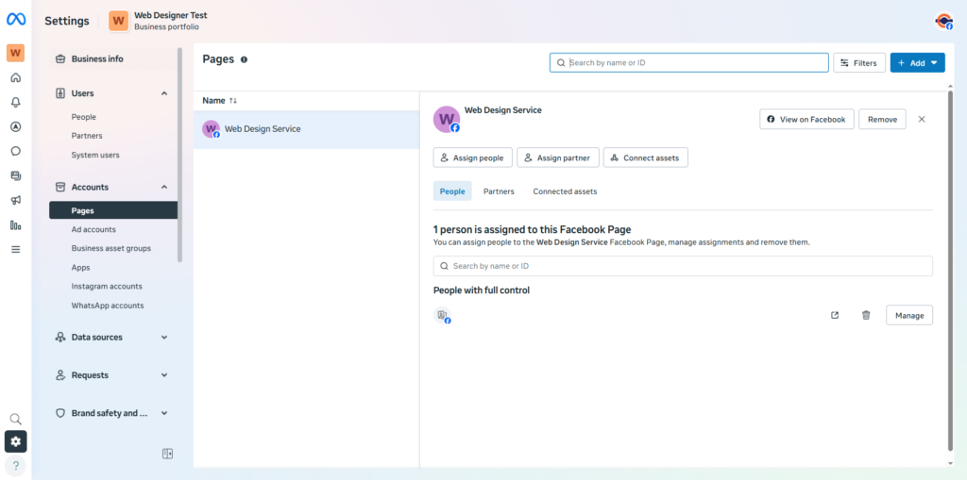Focus the top Search by name or ID field

click(x=688, y=63)
